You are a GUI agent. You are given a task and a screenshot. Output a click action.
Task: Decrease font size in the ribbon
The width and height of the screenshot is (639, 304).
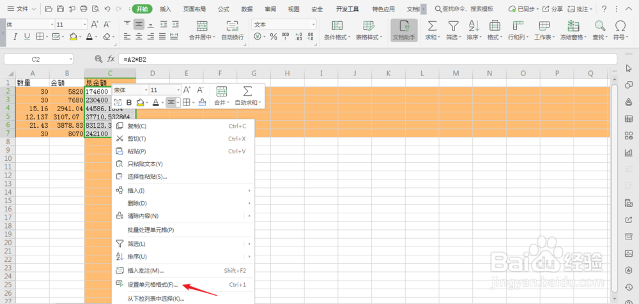107,24
